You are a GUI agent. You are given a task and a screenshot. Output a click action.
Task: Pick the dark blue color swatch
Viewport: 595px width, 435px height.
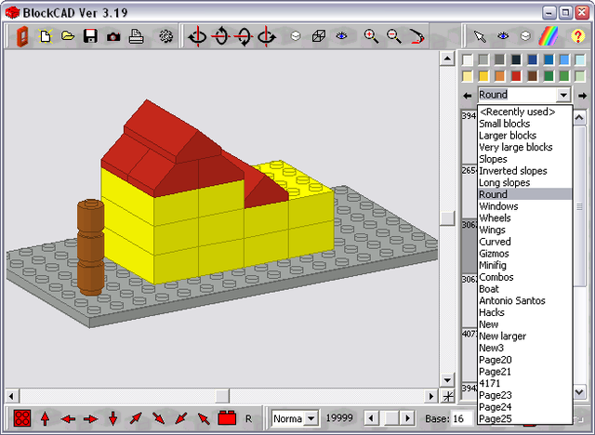coord(532,59)
